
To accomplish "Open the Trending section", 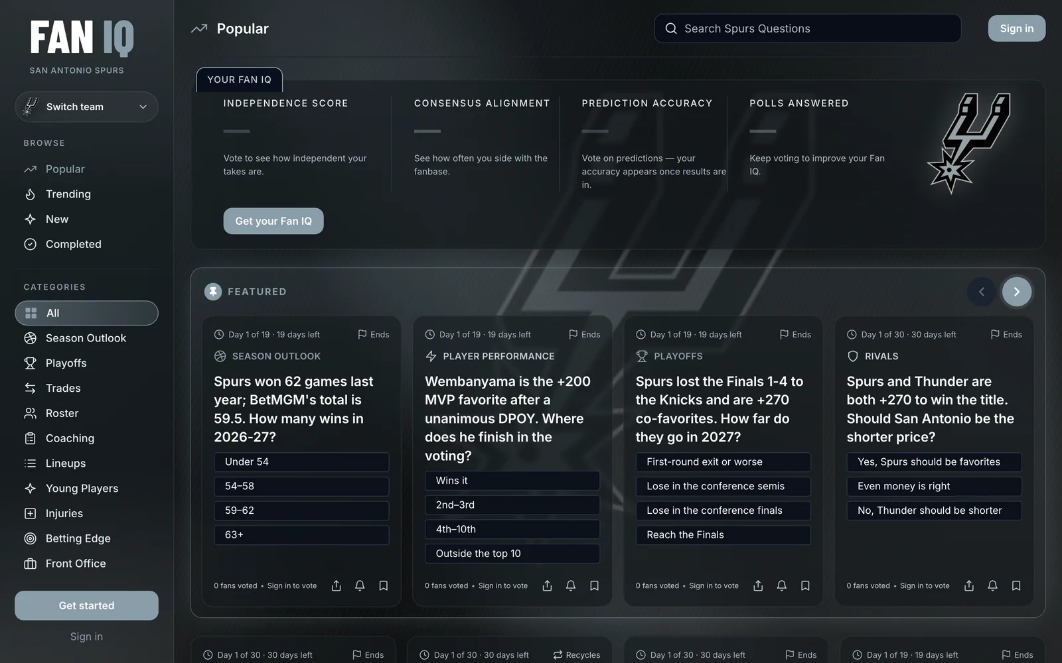I will pyautogui.click(x=86, y=194).
